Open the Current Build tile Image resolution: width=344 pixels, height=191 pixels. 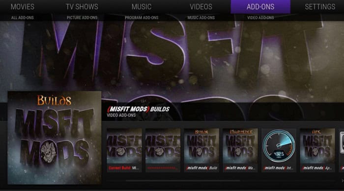124,150
